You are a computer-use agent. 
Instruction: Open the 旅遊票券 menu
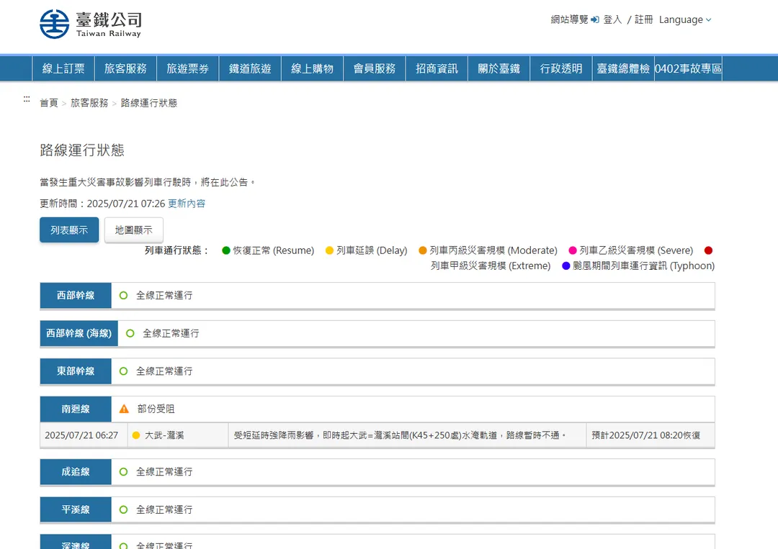[187, 68]
